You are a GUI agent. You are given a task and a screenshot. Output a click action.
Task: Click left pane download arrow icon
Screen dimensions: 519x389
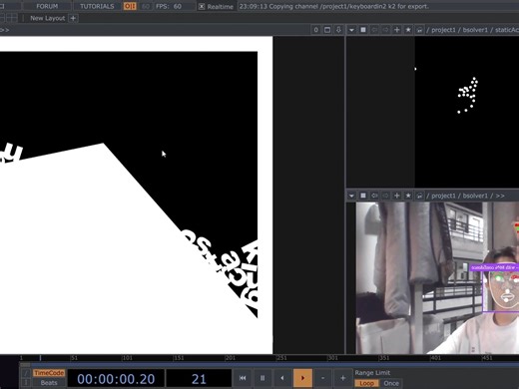(338, 30)
